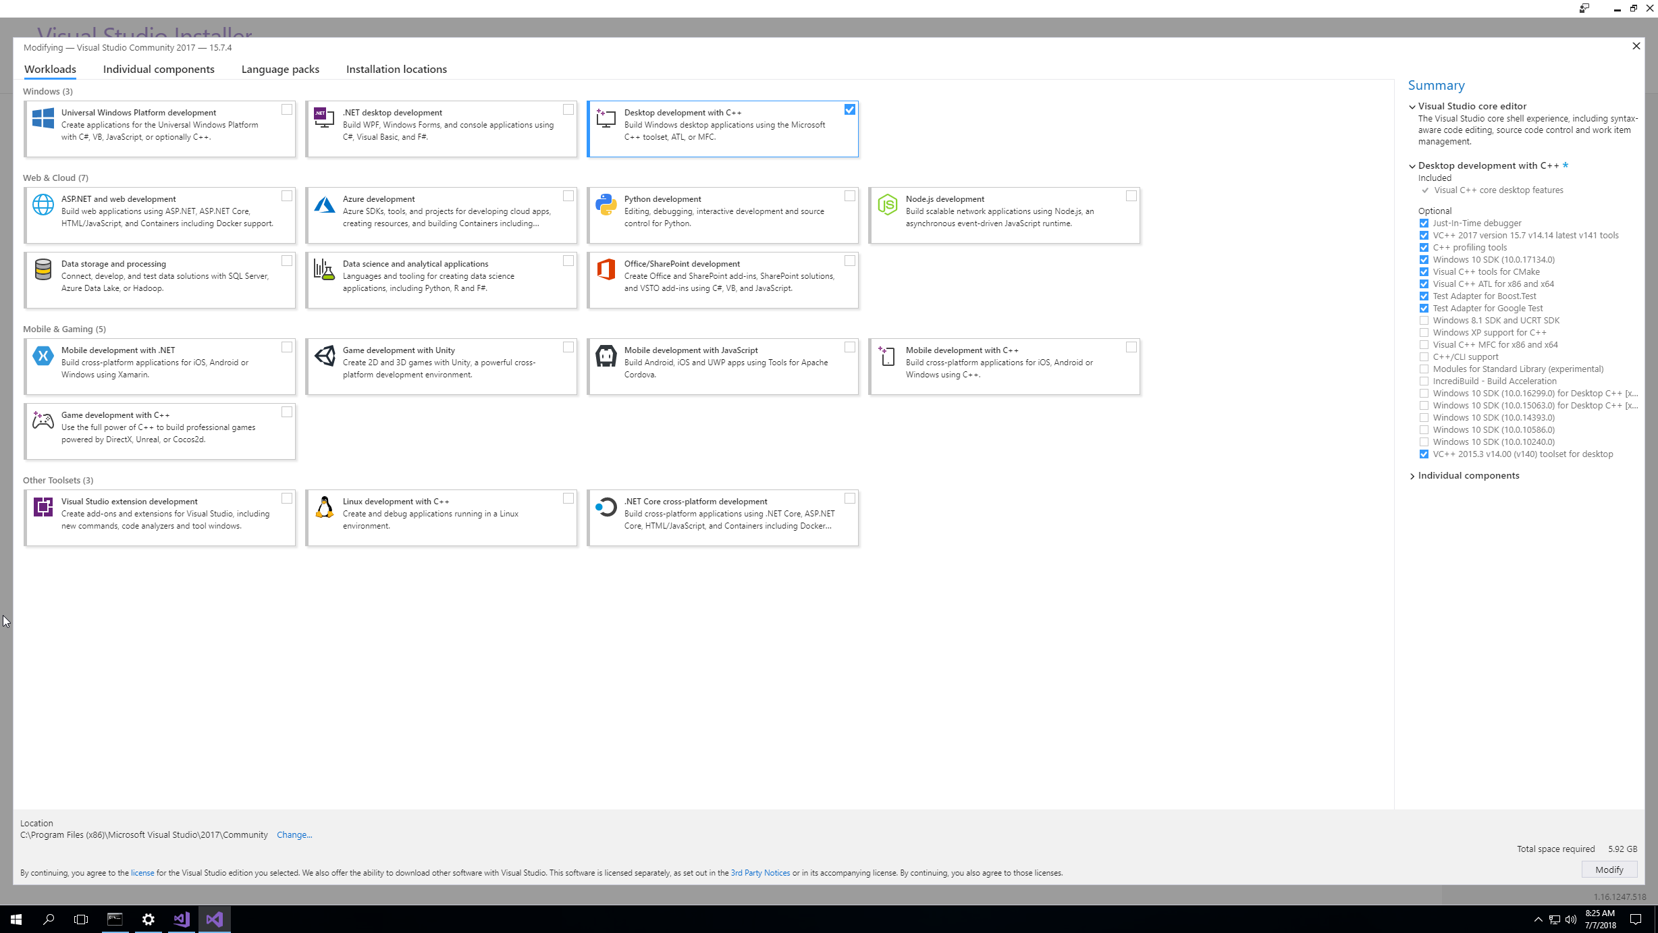Collapse the Desktop development with C++ summary

tap(1412, 165)
